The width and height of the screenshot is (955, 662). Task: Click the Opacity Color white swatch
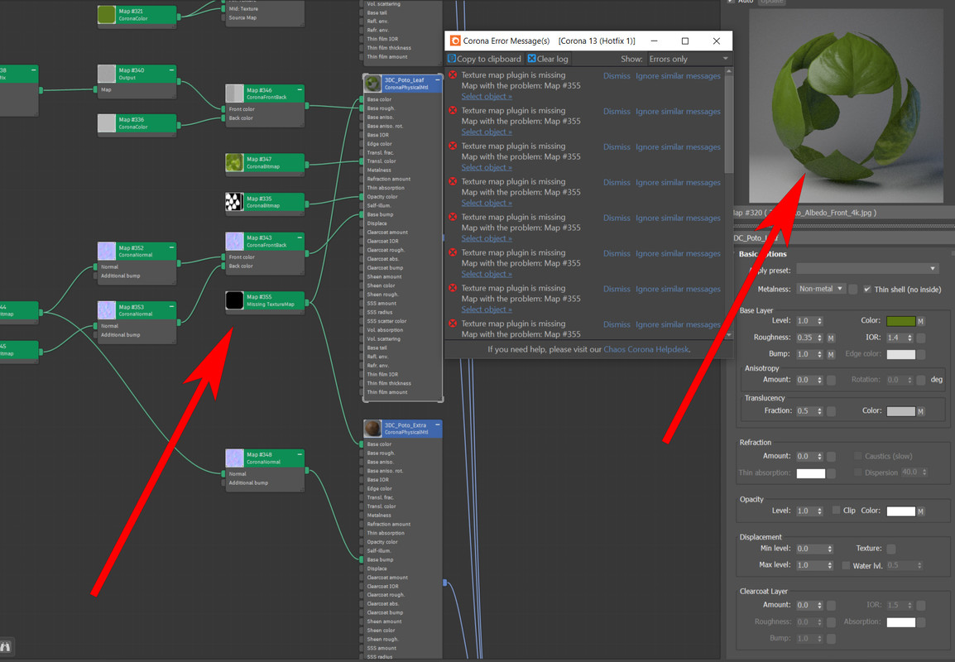(900, 511)
